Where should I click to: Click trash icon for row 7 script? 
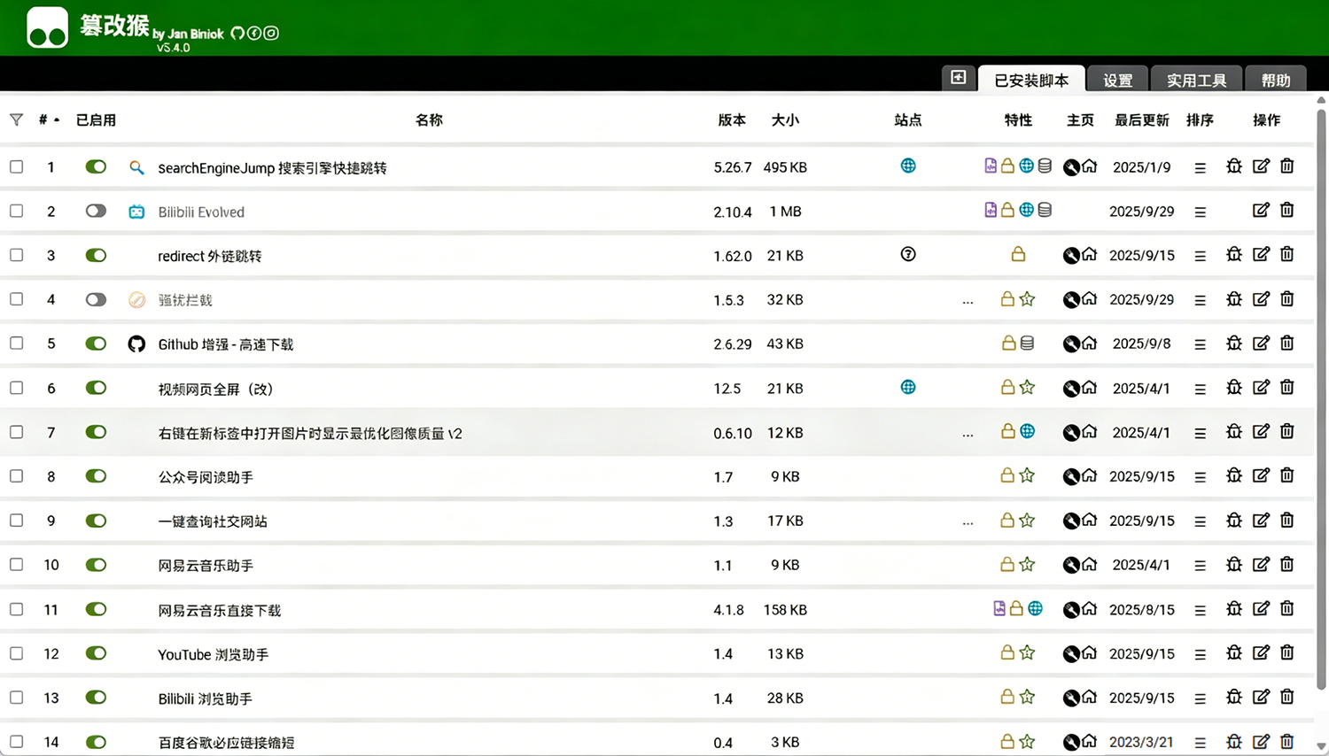coord(1287,432)
